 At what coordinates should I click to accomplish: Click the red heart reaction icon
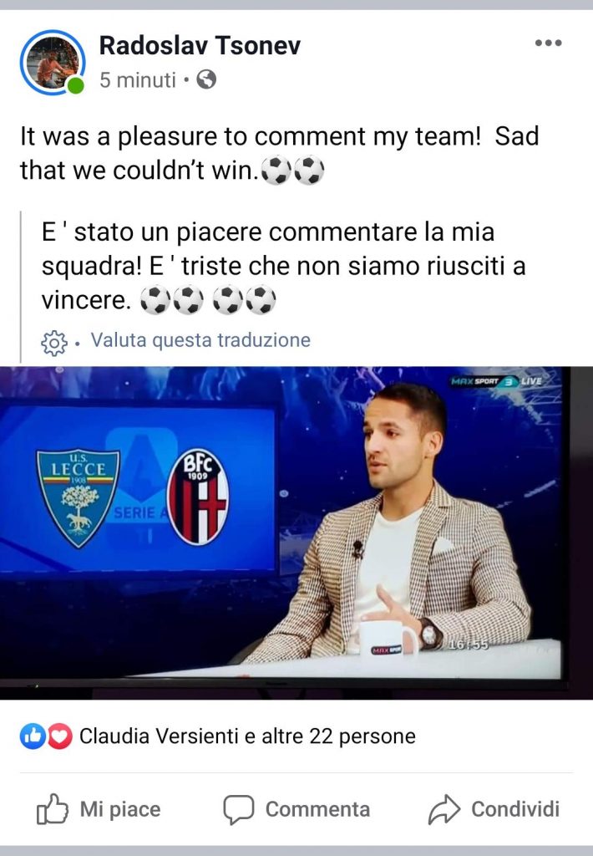(x=59, y=736)
